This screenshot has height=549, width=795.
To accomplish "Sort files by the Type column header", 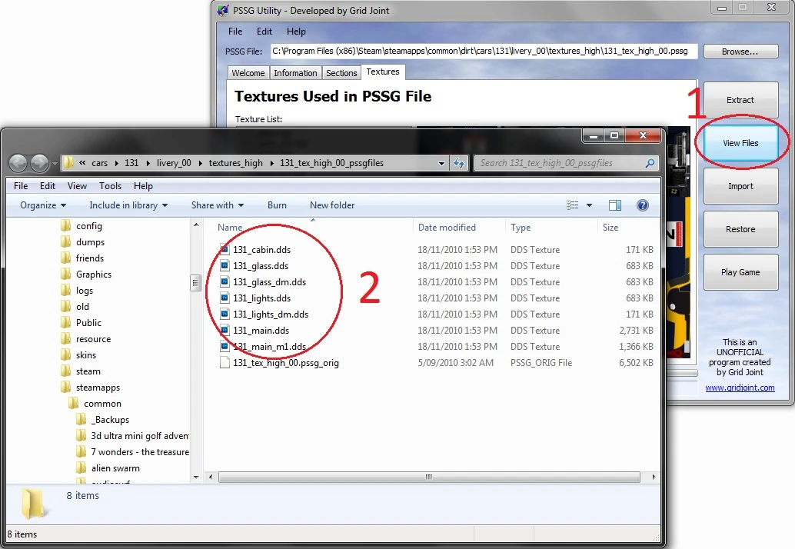I will click(521, 228).
